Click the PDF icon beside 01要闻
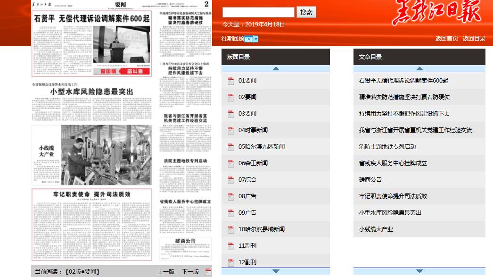 (231, 81)
